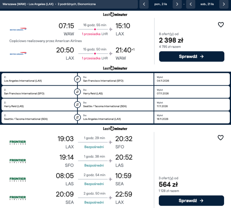Swap Harry Reid and Seattle airports icon
231x208 pixels.
pyautogui.click(x=77, y=105)
